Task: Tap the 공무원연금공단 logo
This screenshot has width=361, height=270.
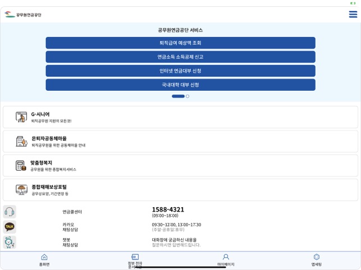Action: (x=23, y=15)
